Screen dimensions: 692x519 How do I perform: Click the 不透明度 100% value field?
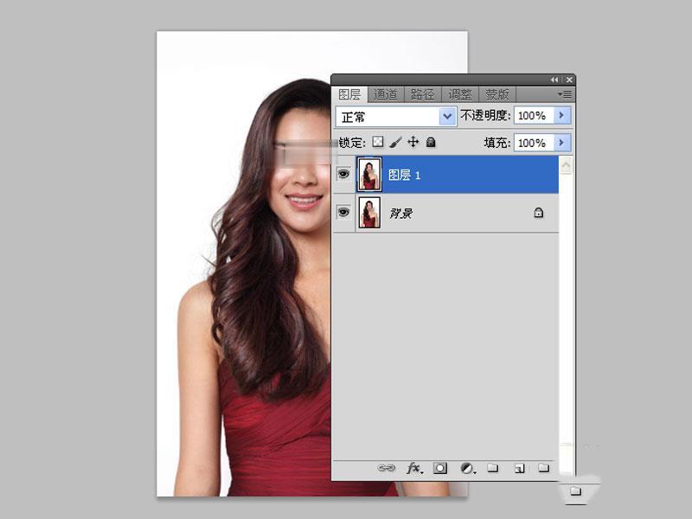(534, 116)
